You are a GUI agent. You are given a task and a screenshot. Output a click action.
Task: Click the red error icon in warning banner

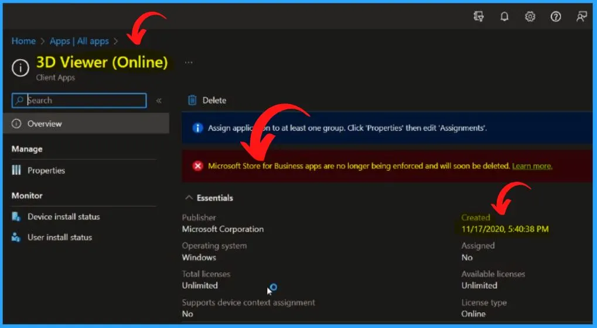coord(197,166)
